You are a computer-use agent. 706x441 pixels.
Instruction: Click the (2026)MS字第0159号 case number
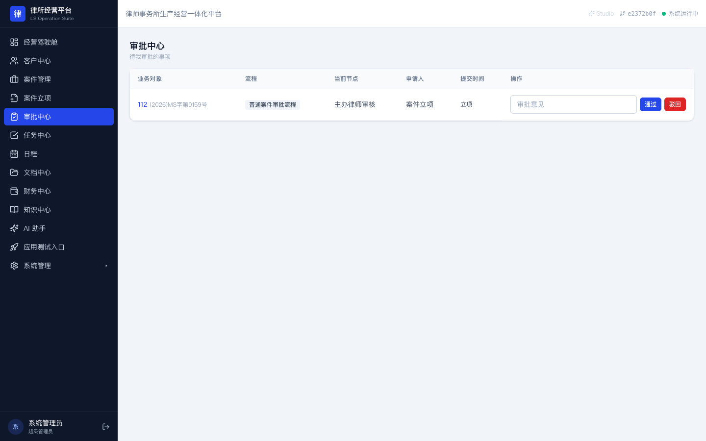pyautogui.click(x=178, y=105)
